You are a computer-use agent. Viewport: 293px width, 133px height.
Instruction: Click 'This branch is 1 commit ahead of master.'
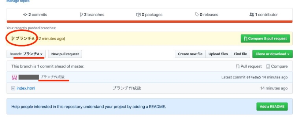click(x=48, y=66)
